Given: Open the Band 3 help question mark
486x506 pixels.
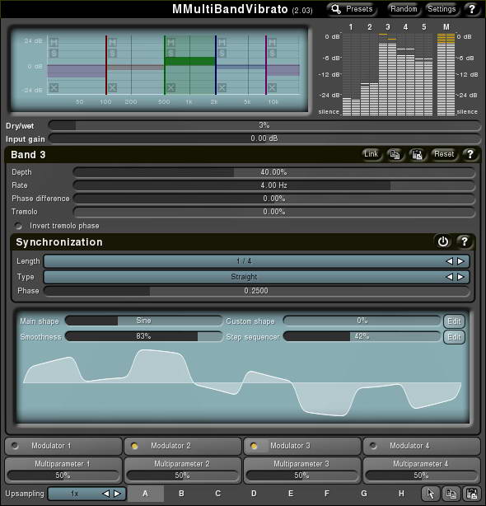Looking at the screenshot, I should [470, 155].
